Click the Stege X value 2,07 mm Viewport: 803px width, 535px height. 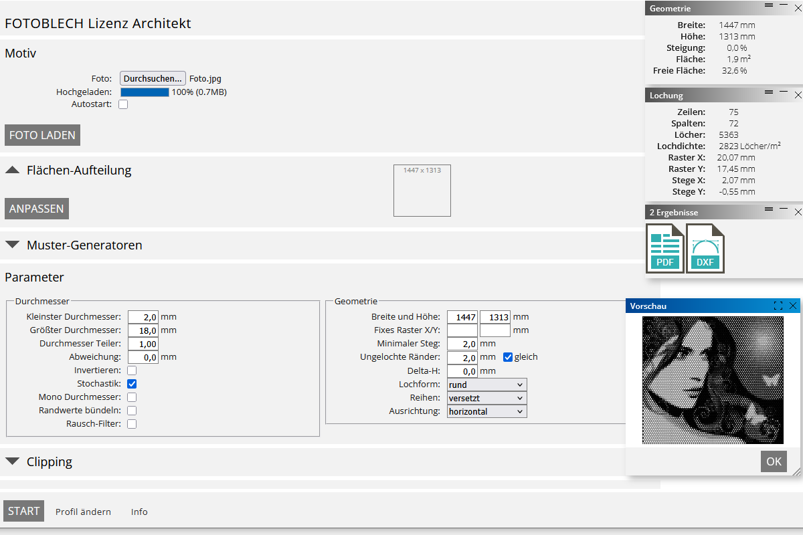pos(739,181)
